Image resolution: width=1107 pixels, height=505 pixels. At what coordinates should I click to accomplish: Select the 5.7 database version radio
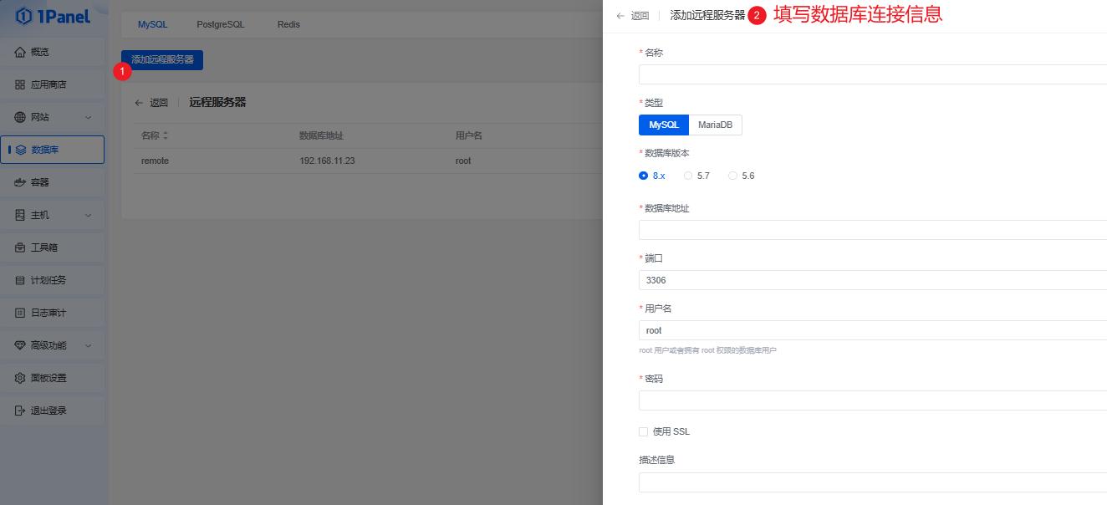point(688,176)
